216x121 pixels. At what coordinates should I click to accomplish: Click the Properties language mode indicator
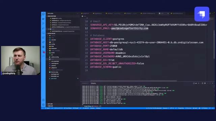(181, 108)
